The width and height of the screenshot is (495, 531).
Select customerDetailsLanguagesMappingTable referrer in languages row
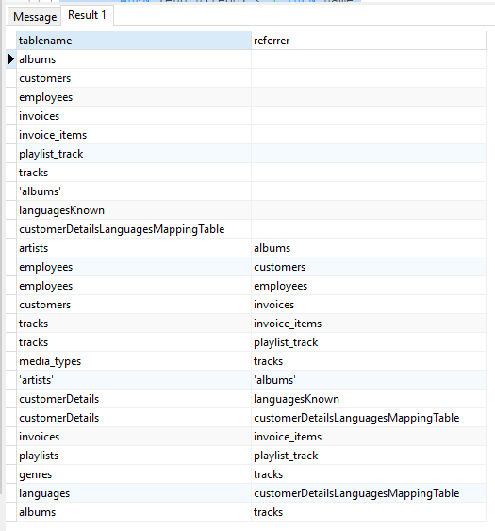click(x=369, y=493)
